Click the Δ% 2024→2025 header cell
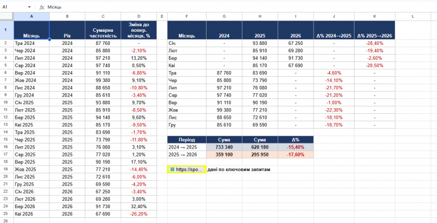 [x=334, y=30]
